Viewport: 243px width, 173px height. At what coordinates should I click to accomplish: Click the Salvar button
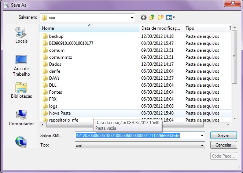[x=224, y=136]
